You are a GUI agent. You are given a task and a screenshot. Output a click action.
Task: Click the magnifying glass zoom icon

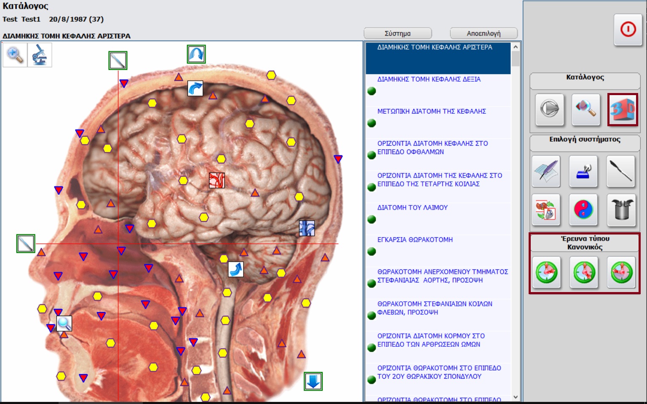pyautogui.click(x=15, y=55)
